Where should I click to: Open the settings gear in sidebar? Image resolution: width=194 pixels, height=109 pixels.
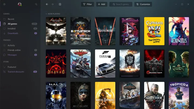tap(4, 4)
